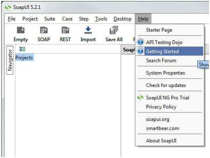The image size is (210, 158).
Task: Click the green list view icon above Projects
Action: tap(22, 49)
